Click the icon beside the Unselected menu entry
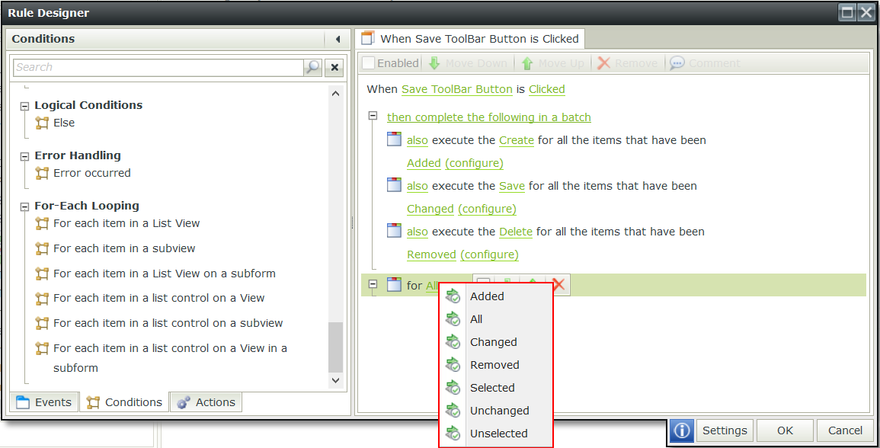Viewport: 880px width, 448px height. (453, 434)
